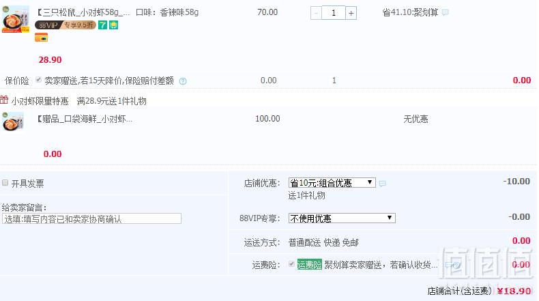This screenshot has height=301, width=539.
Task: Click 口味：香辣味58g flavor text
Action: pyautogui.click(x=167, y=12)
